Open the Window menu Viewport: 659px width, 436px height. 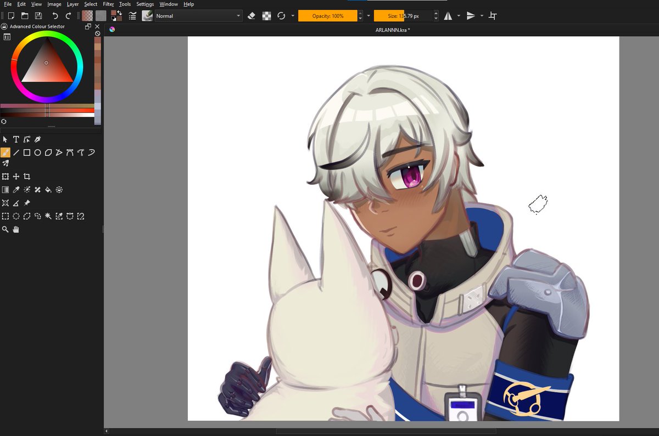pyautogui.click(x=169, y=4)
